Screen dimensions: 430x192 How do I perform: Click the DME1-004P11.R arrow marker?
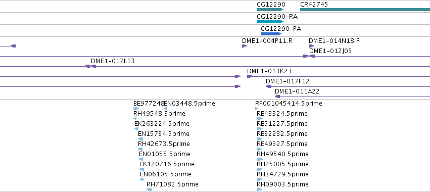245,46
